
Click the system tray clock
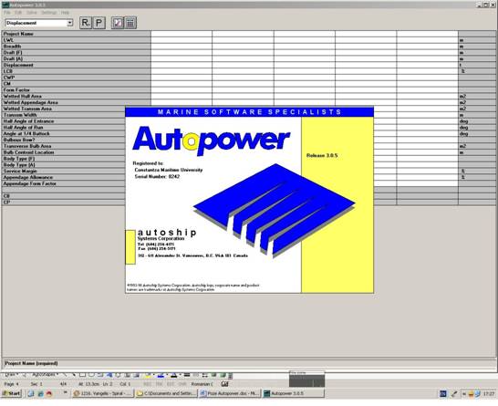pyautogui.click(x=489, y=394)
